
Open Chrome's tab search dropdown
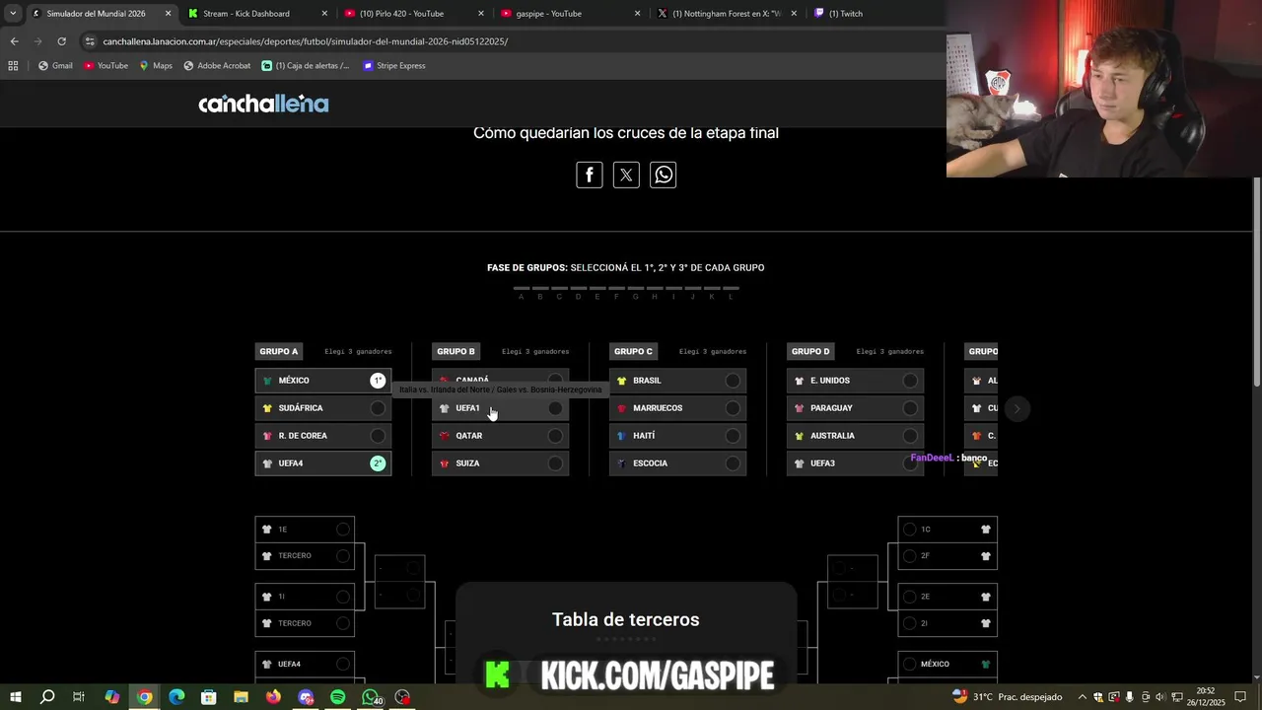13,14
